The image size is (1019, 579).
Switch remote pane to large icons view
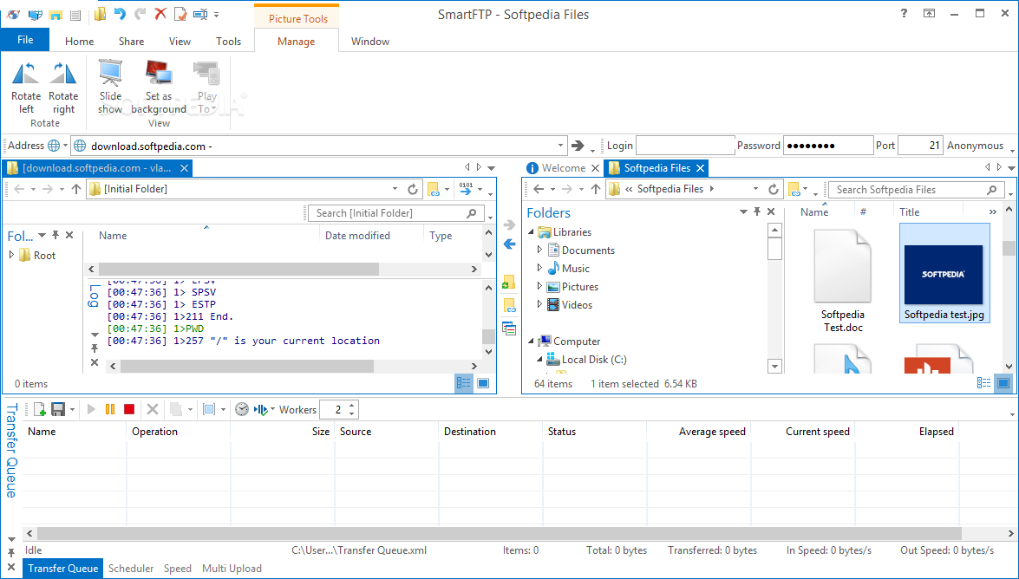click(x=483, y=383)
